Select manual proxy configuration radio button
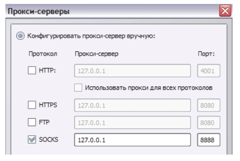240x161 pixels. tap(21, 36)
